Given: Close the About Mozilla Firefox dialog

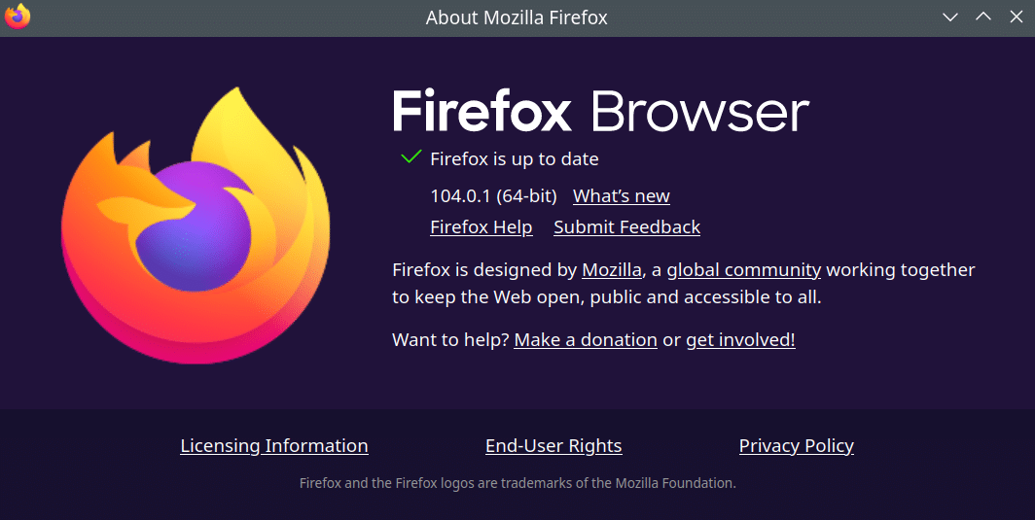Looking at the screenshot, I should (1017, 17).
